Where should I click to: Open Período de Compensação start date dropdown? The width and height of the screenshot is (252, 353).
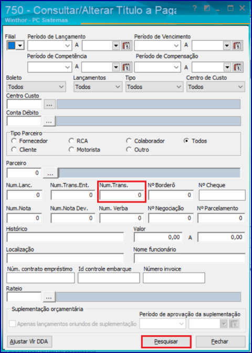point(176,67)
